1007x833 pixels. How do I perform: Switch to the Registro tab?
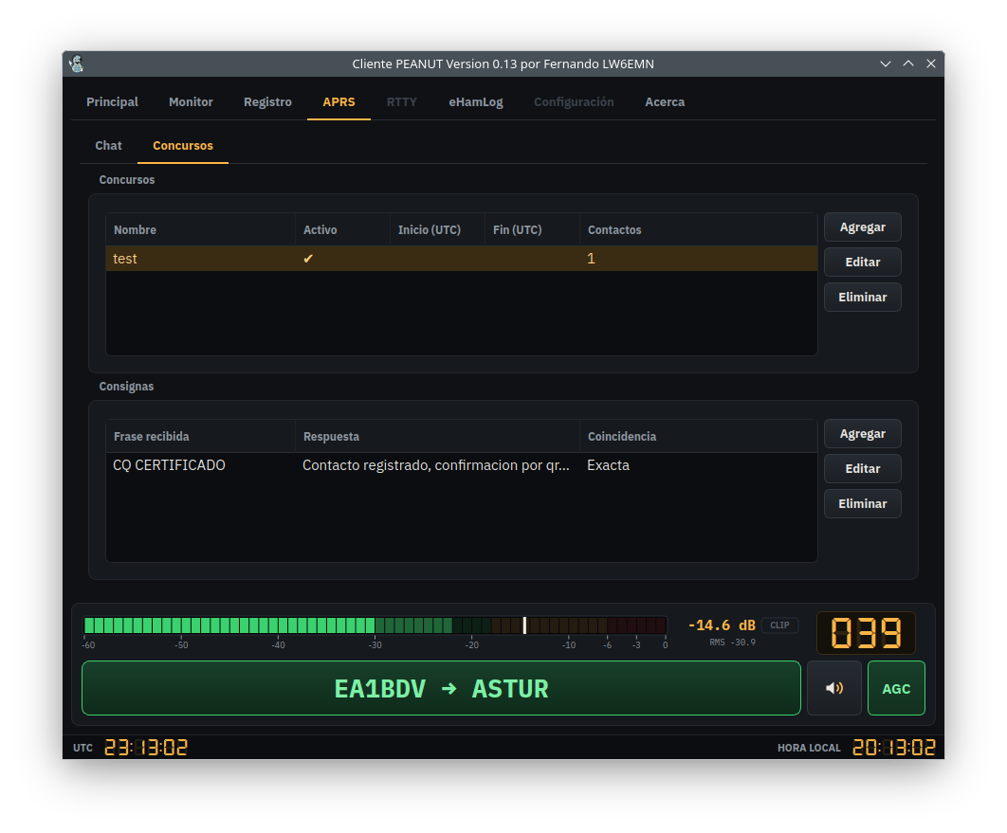click(267, 102)
